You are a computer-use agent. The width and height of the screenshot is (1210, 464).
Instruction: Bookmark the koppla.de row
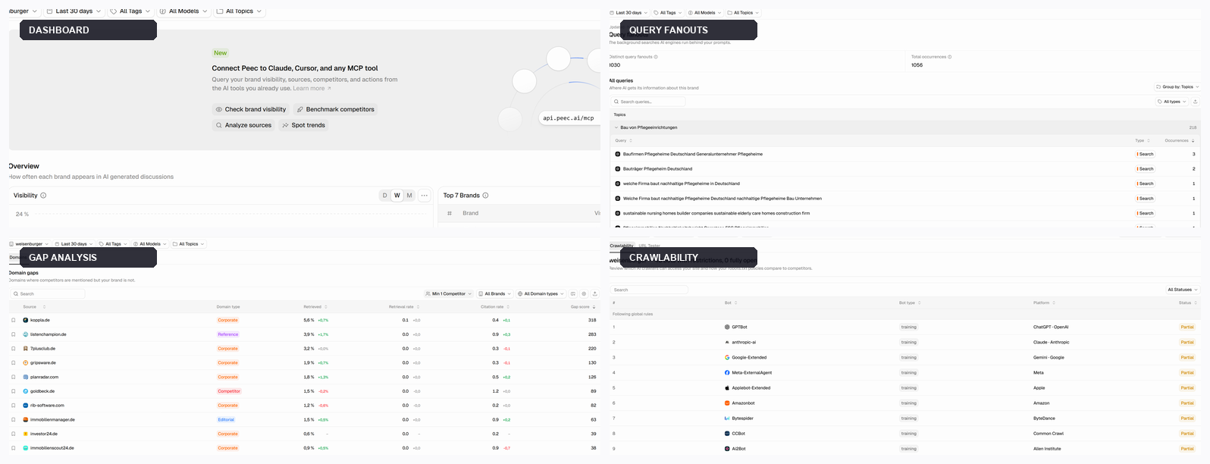[14, 320]
